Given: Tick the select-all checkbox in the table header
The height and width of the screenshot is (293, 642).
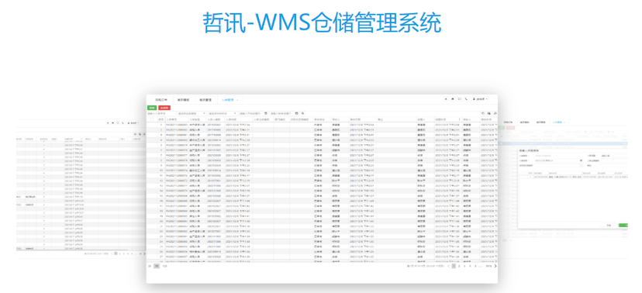Looking at the screenshot, I should (151, 119).
